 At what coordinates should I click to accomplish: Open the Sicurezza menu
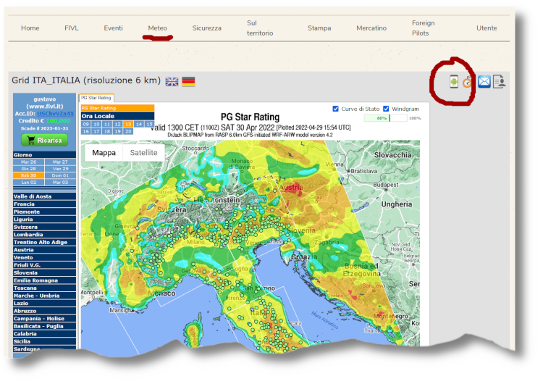coord(207,28)
